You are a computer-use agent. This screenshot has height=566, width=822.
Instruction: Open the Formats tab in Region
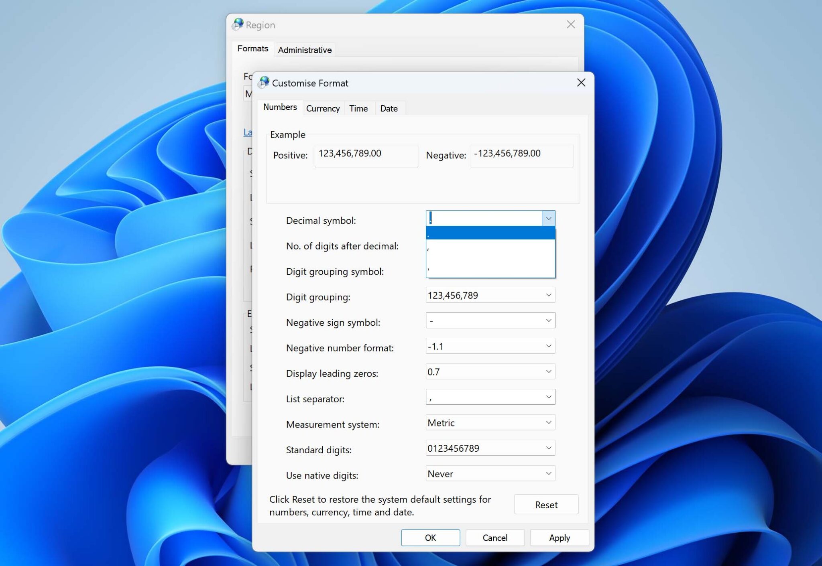coord(252,49)
